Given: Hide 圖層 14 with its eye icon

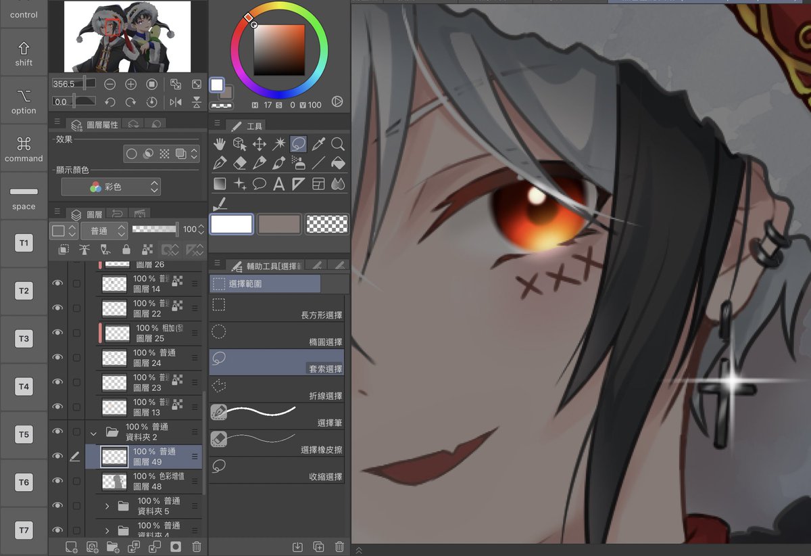Looking at the screenshot, I should (x=57, y=283).
